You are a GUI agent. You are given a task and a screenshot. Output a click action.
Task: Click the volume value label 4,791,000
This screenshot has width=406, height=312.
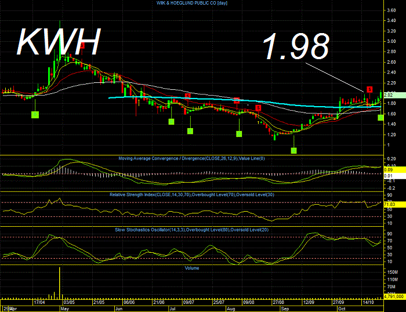(394, 296)
